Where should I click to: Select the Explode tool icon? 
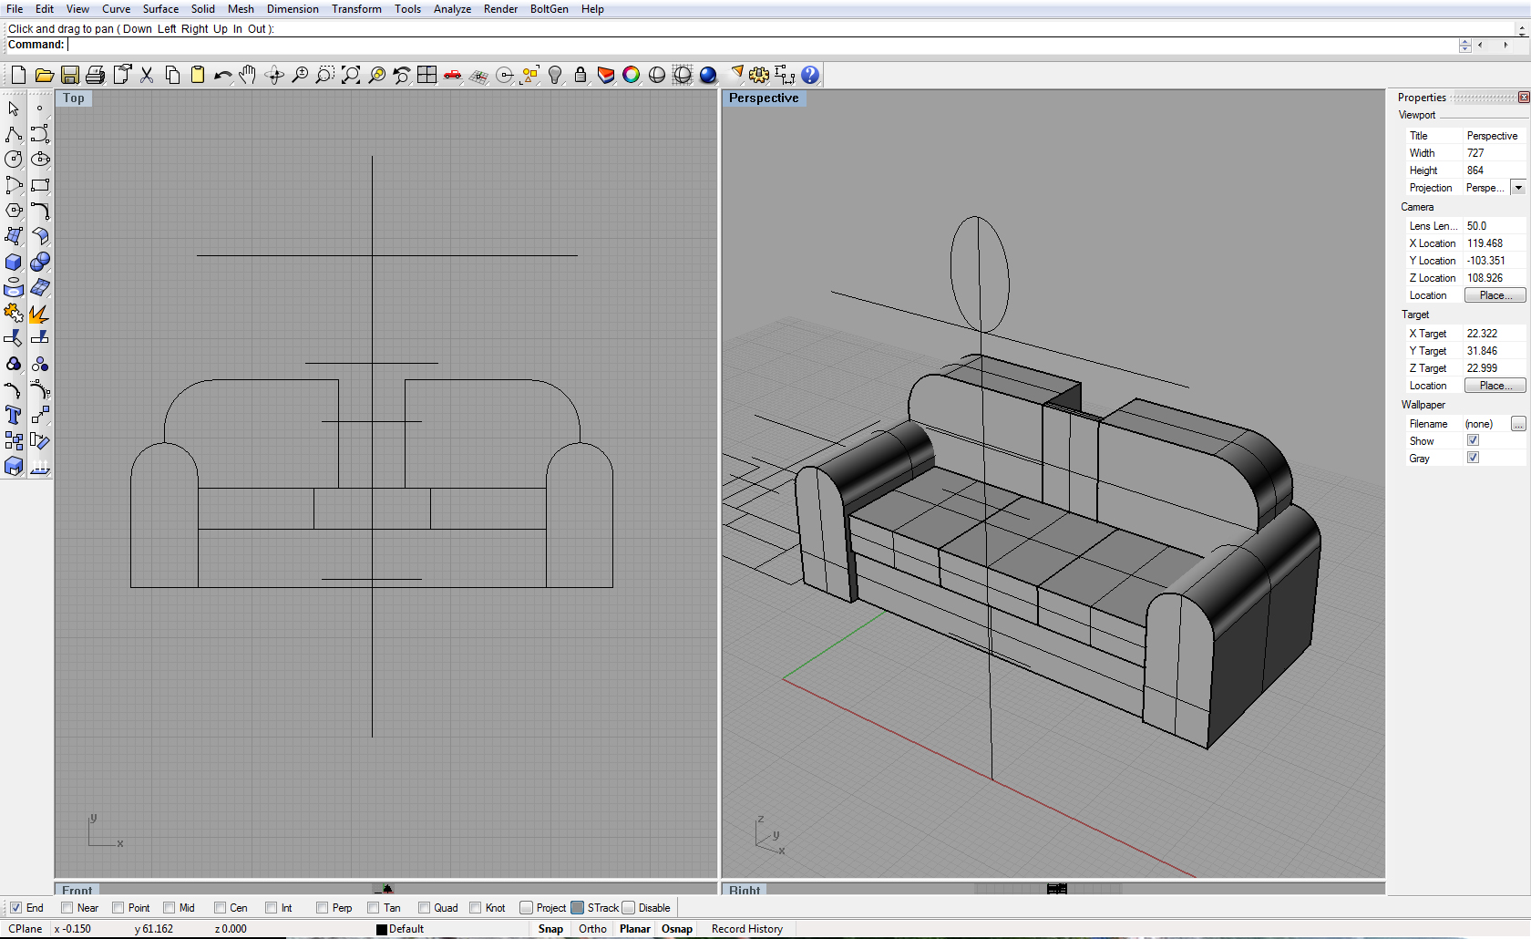pyautogui.click(x=40, y=314)
